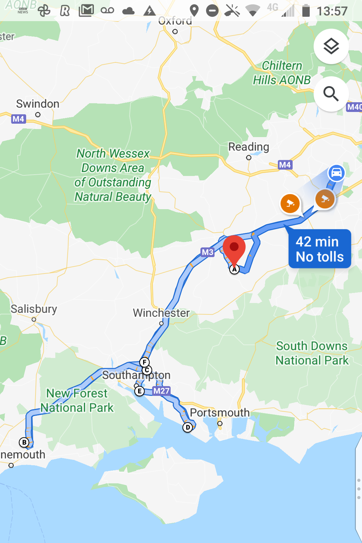Tap the do-not-disturb status bar icon

(212, 11)
